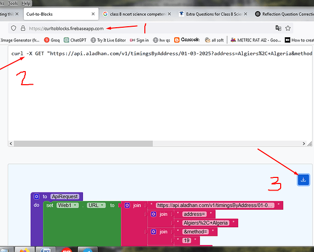Switch to the class 8 ncert science tab
The width and height of the screenshot is (314, 252).
pyautogui.click(x=137, y=14)
